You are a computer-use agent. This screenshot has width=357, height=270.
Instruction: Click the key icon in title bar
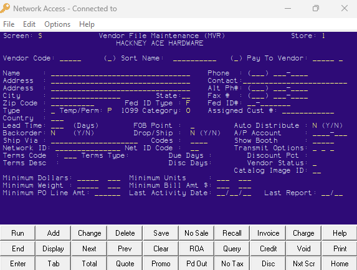5,8
